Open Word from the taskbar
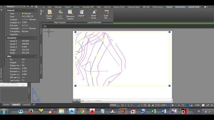The height and width of the screenshot is (120, 214). 164,111
